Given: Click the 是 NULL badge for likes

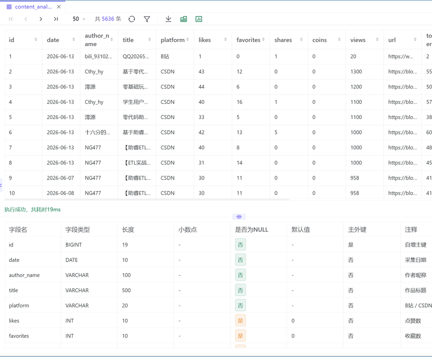Looking at the screenshot, I should point(240,320).
